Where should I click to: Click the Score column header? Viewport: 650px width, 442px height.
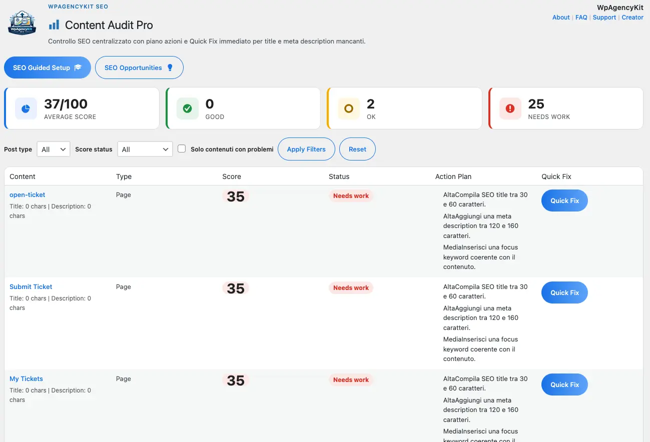pyautogui.click(x=232, y=176)
